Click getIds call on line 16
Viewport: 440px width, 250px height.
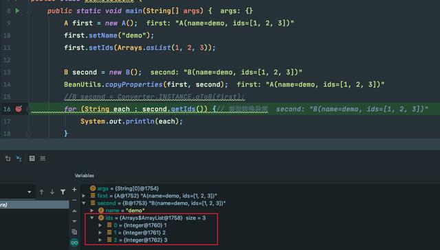coord(183,109)
